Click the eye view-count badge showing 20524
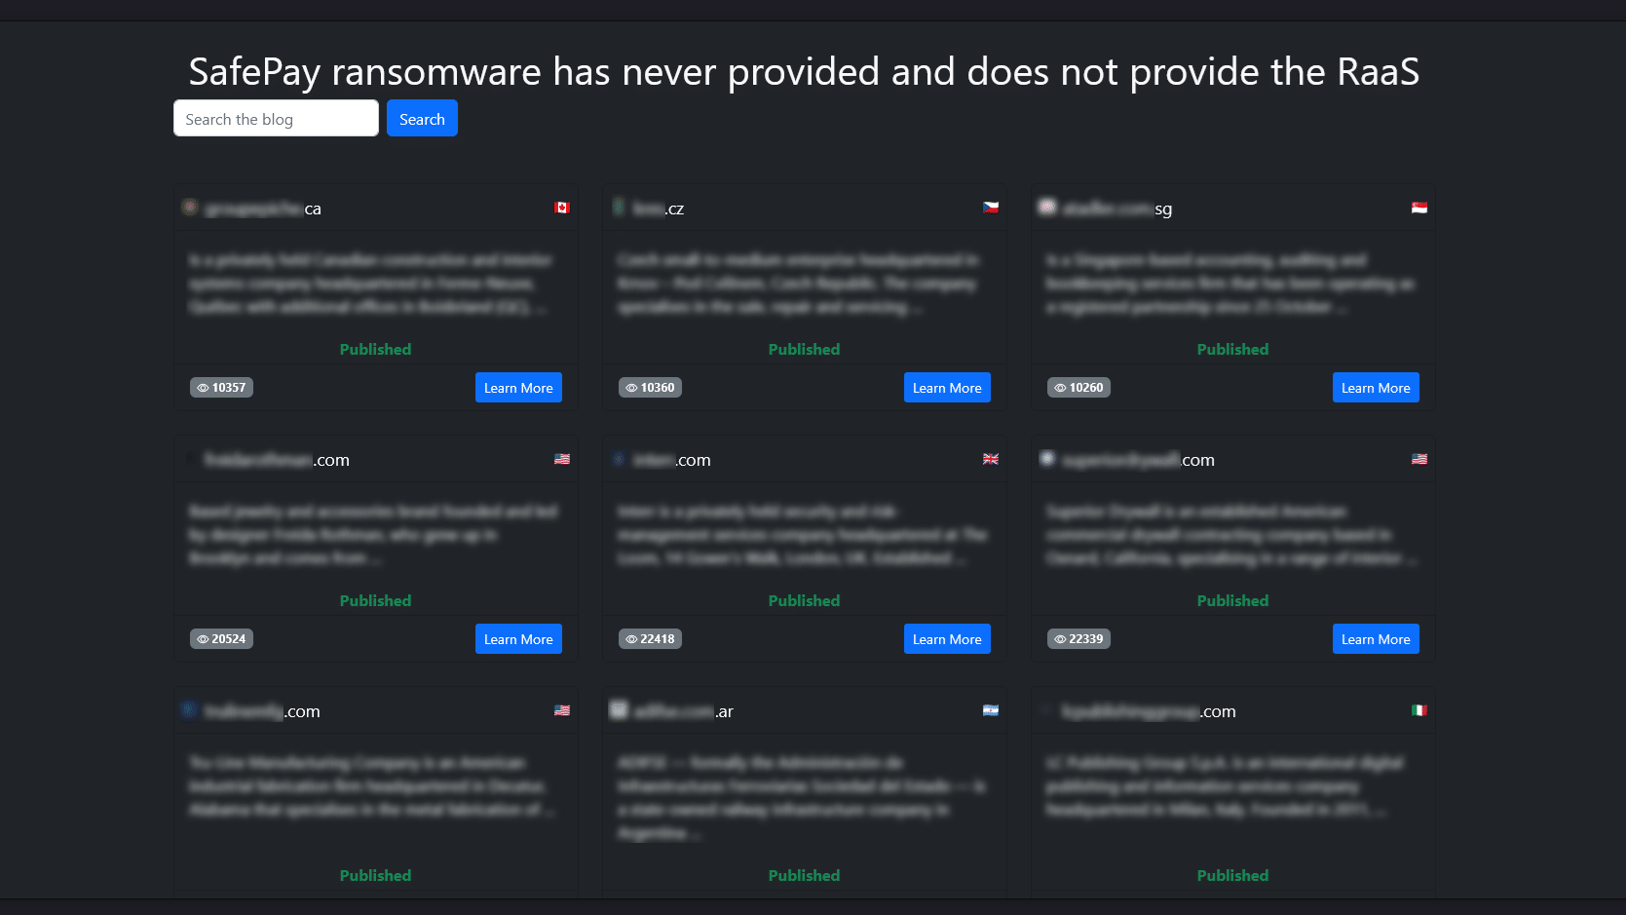Image resolution: width=1626 pixels, height=915 pixels. point(221,639)
